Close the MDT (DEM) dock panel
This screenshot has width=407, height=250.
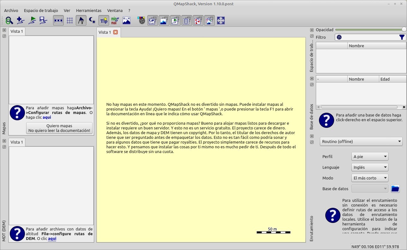coord(4,141)
